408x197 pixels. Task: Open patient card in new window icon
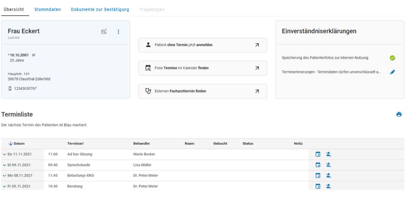(104, 31)
